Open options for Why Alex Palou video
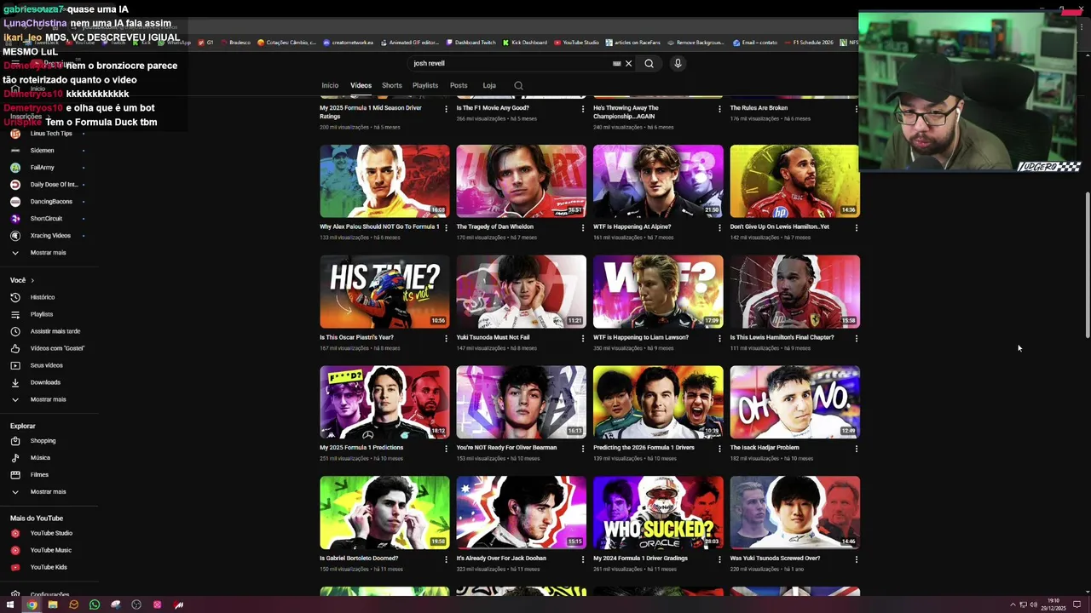The height and width of the screenshot is (613, 1091). [x=446, y=227]
